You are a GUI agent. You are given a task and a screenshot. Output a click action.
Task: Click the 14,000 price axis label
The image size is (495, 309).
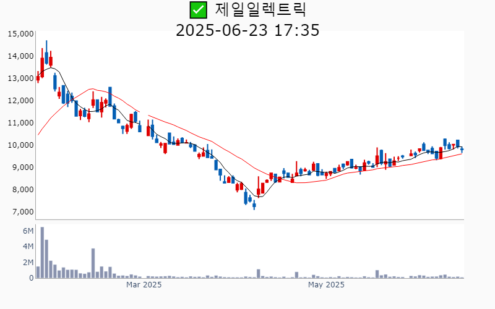(x=21, y=56)
